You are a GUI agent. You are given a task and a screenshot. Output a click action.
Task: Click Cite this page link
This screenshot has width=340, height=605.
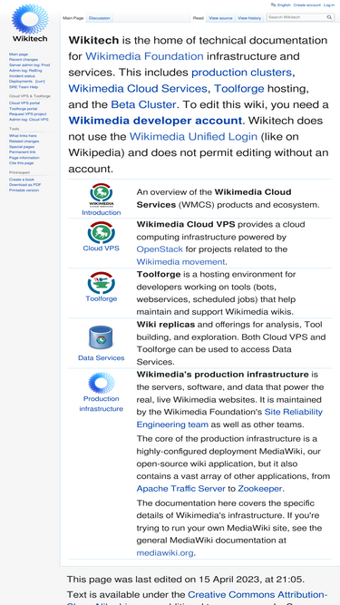[x=21, y=163]
